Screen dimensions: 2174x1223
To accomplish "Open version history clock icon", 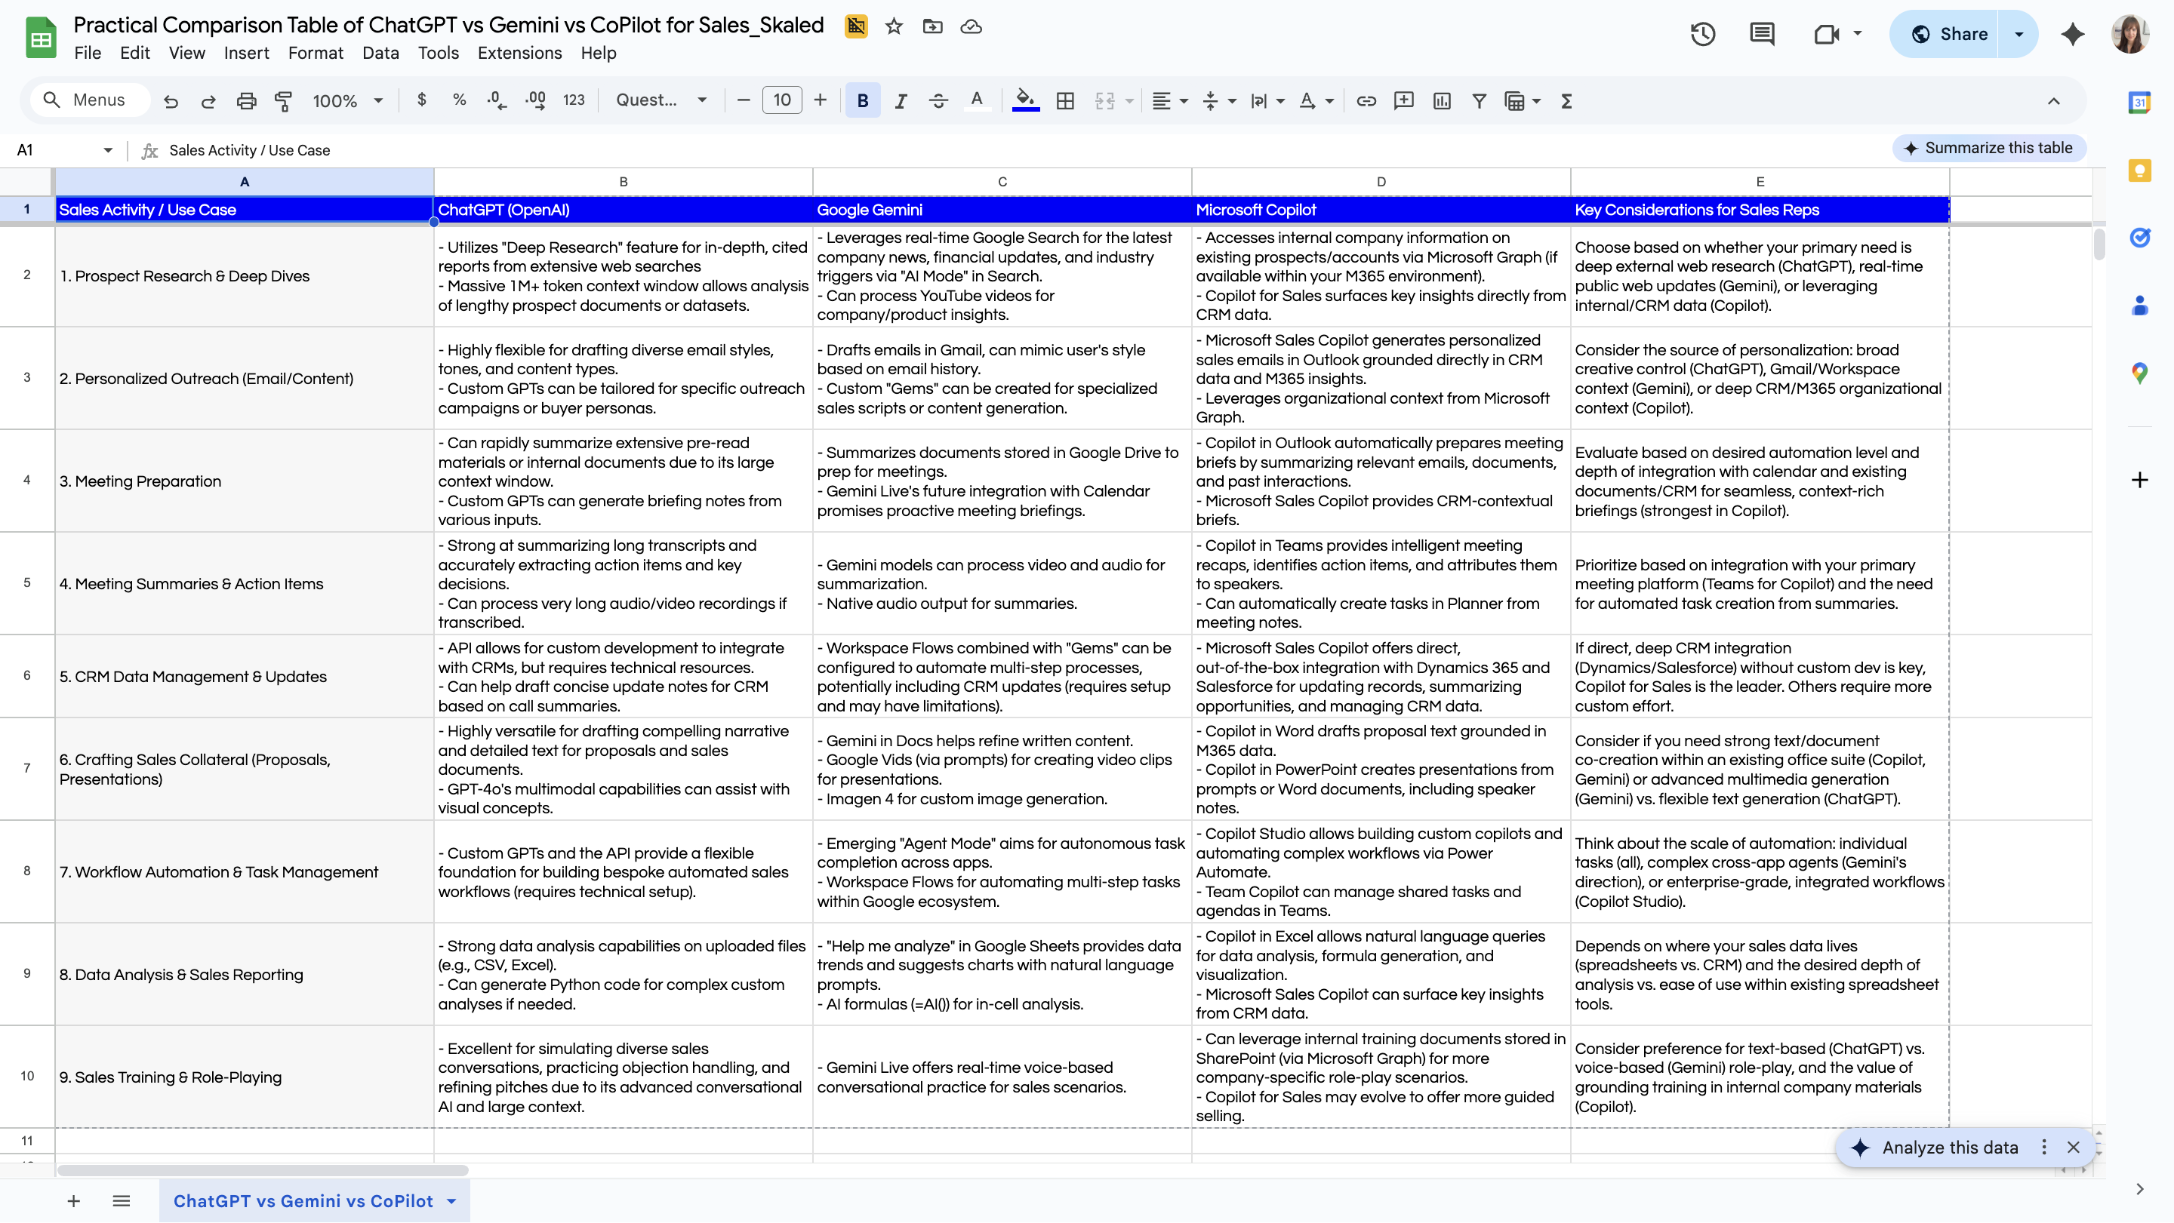I will [1702, 34].
